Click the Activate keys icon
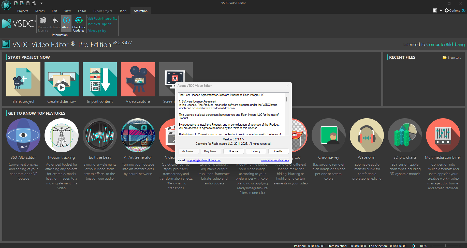The width and height of the screenshot is (467, 248). (55, 20)
